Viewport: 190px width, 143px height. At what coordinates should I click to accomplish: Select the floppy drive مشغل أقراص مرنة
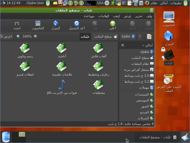(x=136, y=70)
